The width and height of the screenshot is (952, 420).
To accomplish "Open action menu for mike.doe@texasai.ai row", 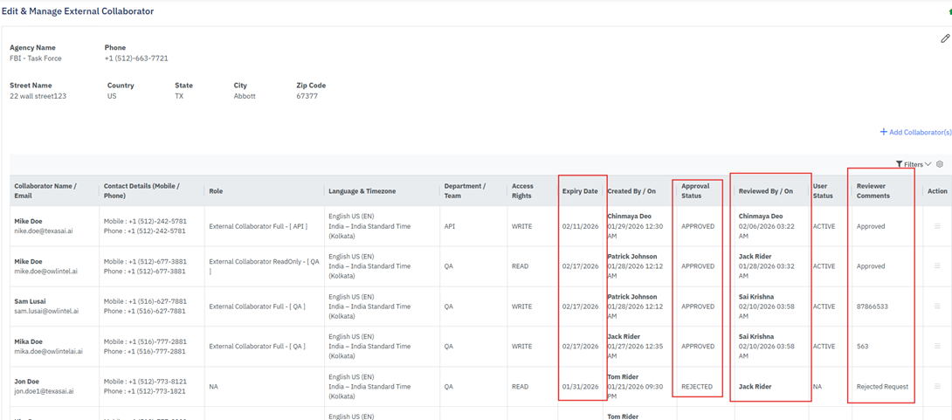I will 937,226.
